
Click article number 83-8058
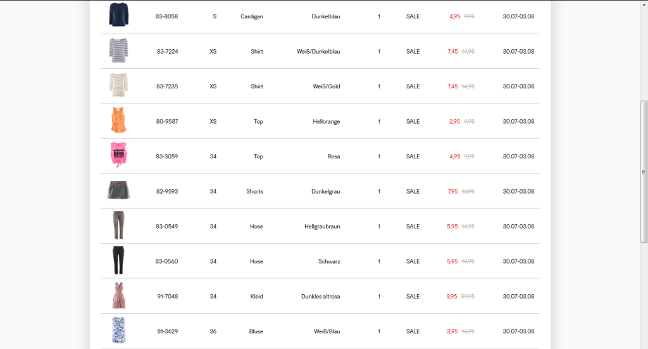tap(167, 16)
